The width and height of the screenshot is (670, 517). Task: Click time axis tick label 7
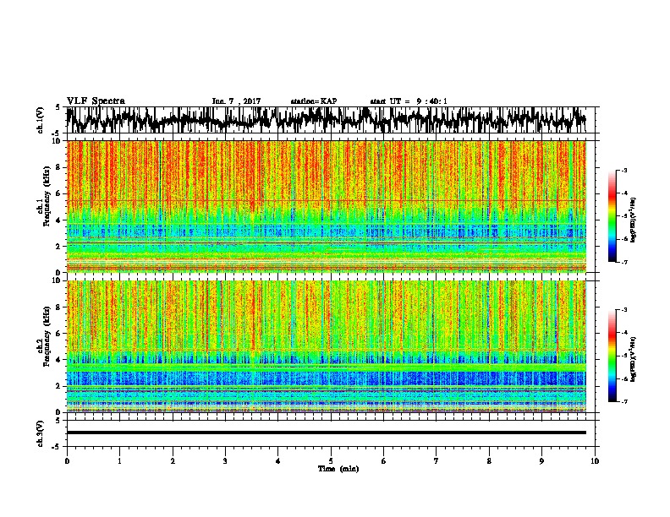coord(437,461)
